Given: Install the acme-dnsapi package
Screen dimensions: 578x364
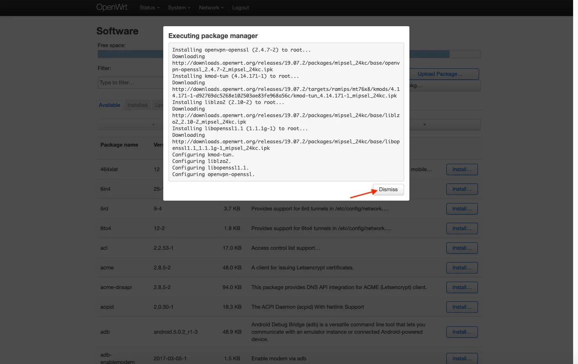Looking at the screenshot, I should pyautogui.click(x=462, y=287).
